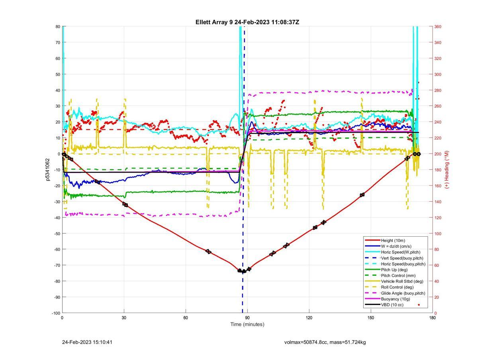
Task: Select the 'Time (minutes)' x-axis label
Action: (x=247, y=324)
